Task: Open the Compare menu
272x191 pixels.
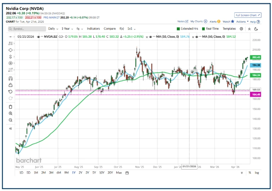Action: click(110, 29)
